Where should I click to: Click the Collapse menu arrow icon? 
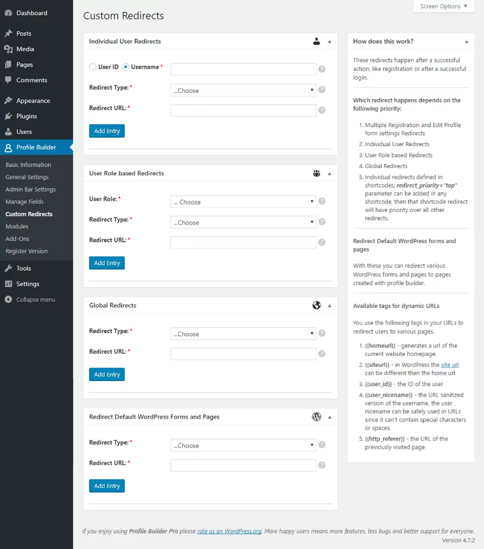[8, 299]
